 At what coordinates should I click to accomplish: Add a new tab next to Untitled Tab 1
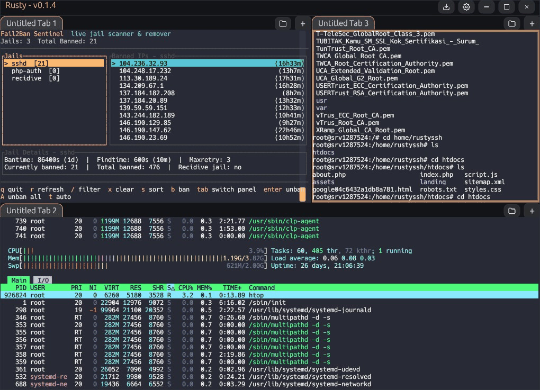303,23
